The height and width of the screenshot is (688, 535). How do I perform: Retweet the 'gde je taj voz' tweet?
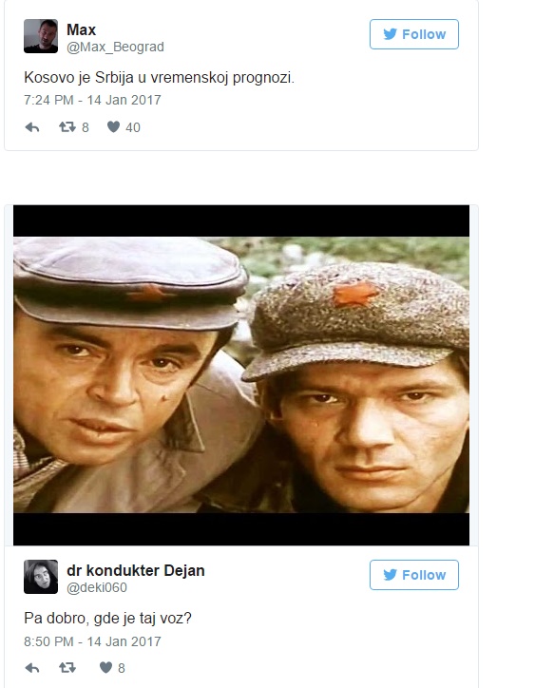(67, 668)
